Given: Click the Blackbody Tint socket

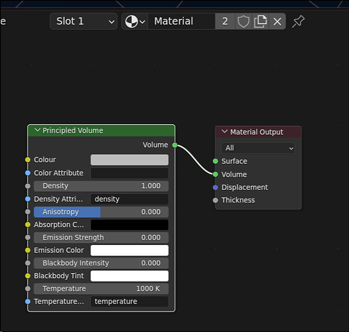Looking at the screenshot, I should click(28, 276).
